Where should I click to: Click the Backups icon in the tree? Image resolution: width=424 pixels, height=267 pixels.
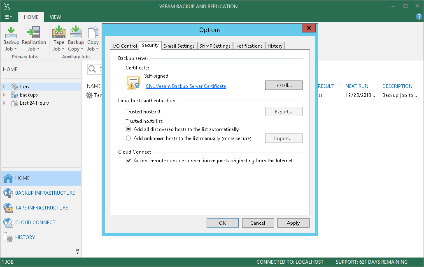pyautogui.click(x=14, y=95)
